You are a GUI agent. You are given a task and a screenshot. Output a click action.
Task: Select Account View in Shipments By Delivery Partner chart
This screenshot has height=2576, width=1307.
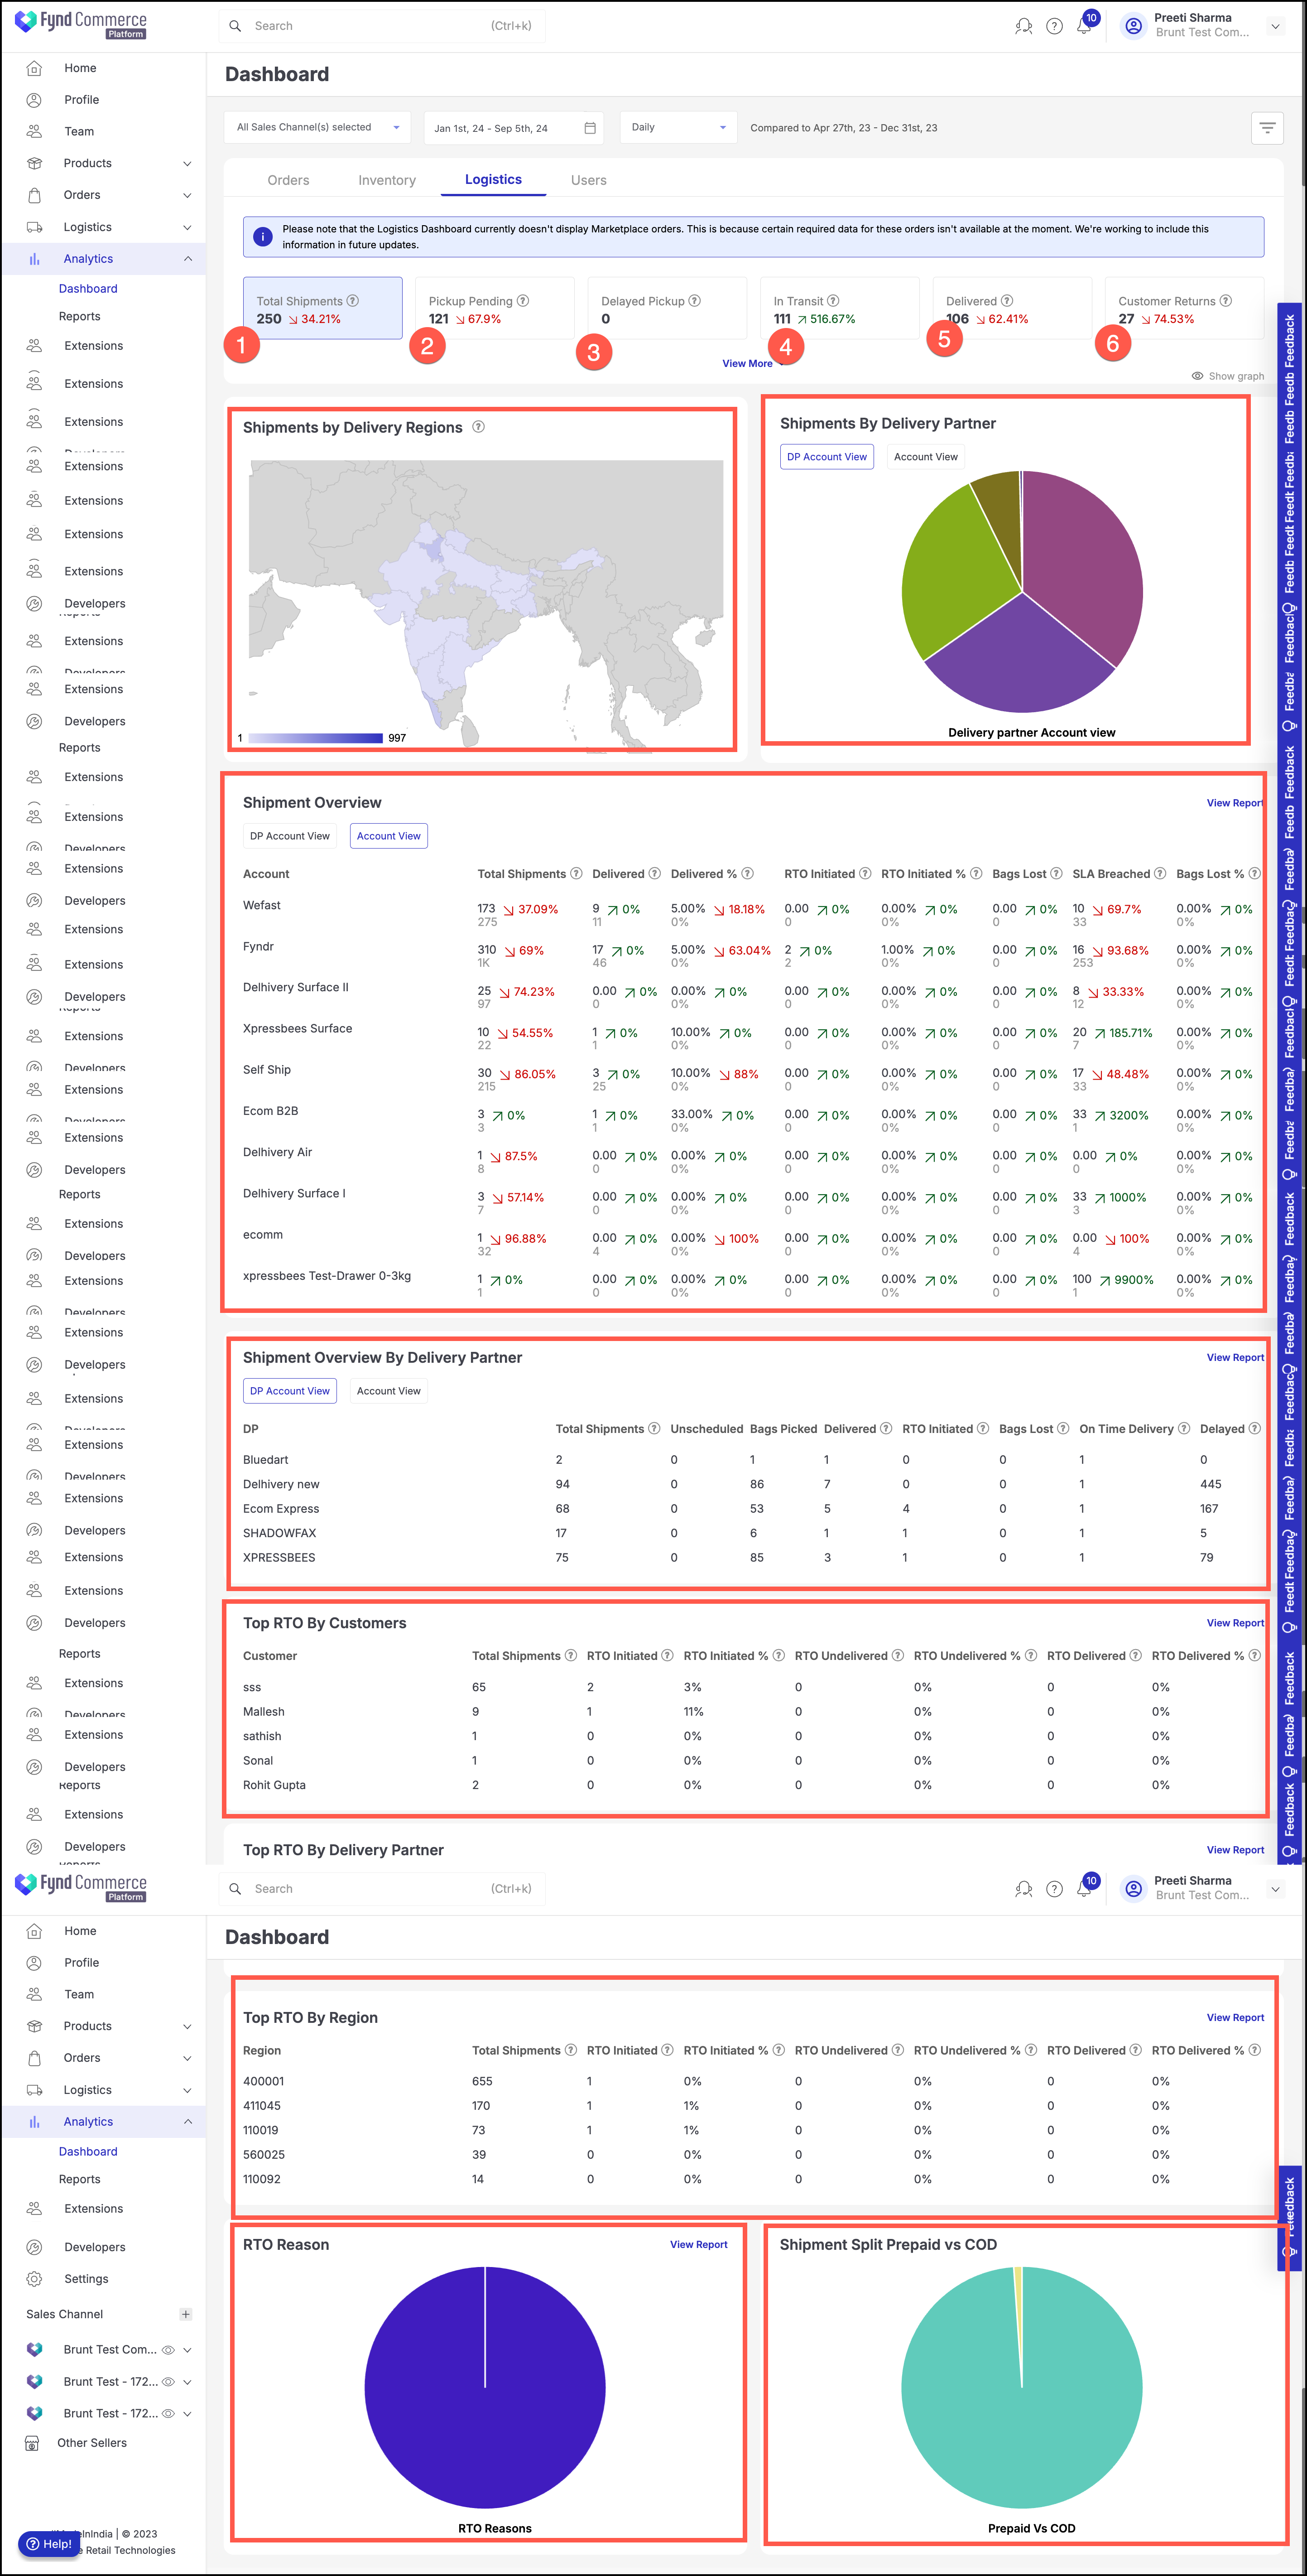[x=925, y=457]
